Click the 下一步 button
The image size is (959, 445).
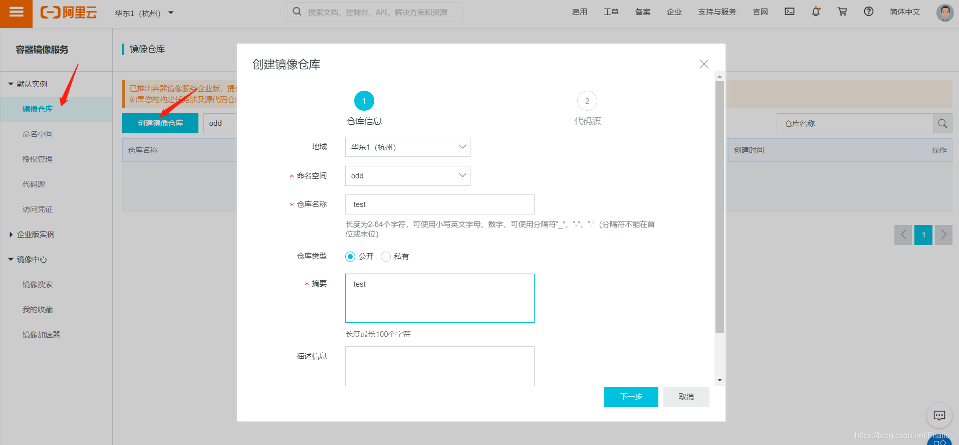point(631,397)
